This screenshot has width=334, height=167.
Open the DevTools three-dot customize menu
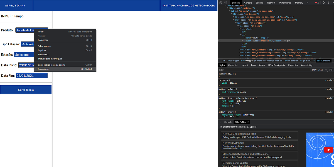tap(329, 3)
